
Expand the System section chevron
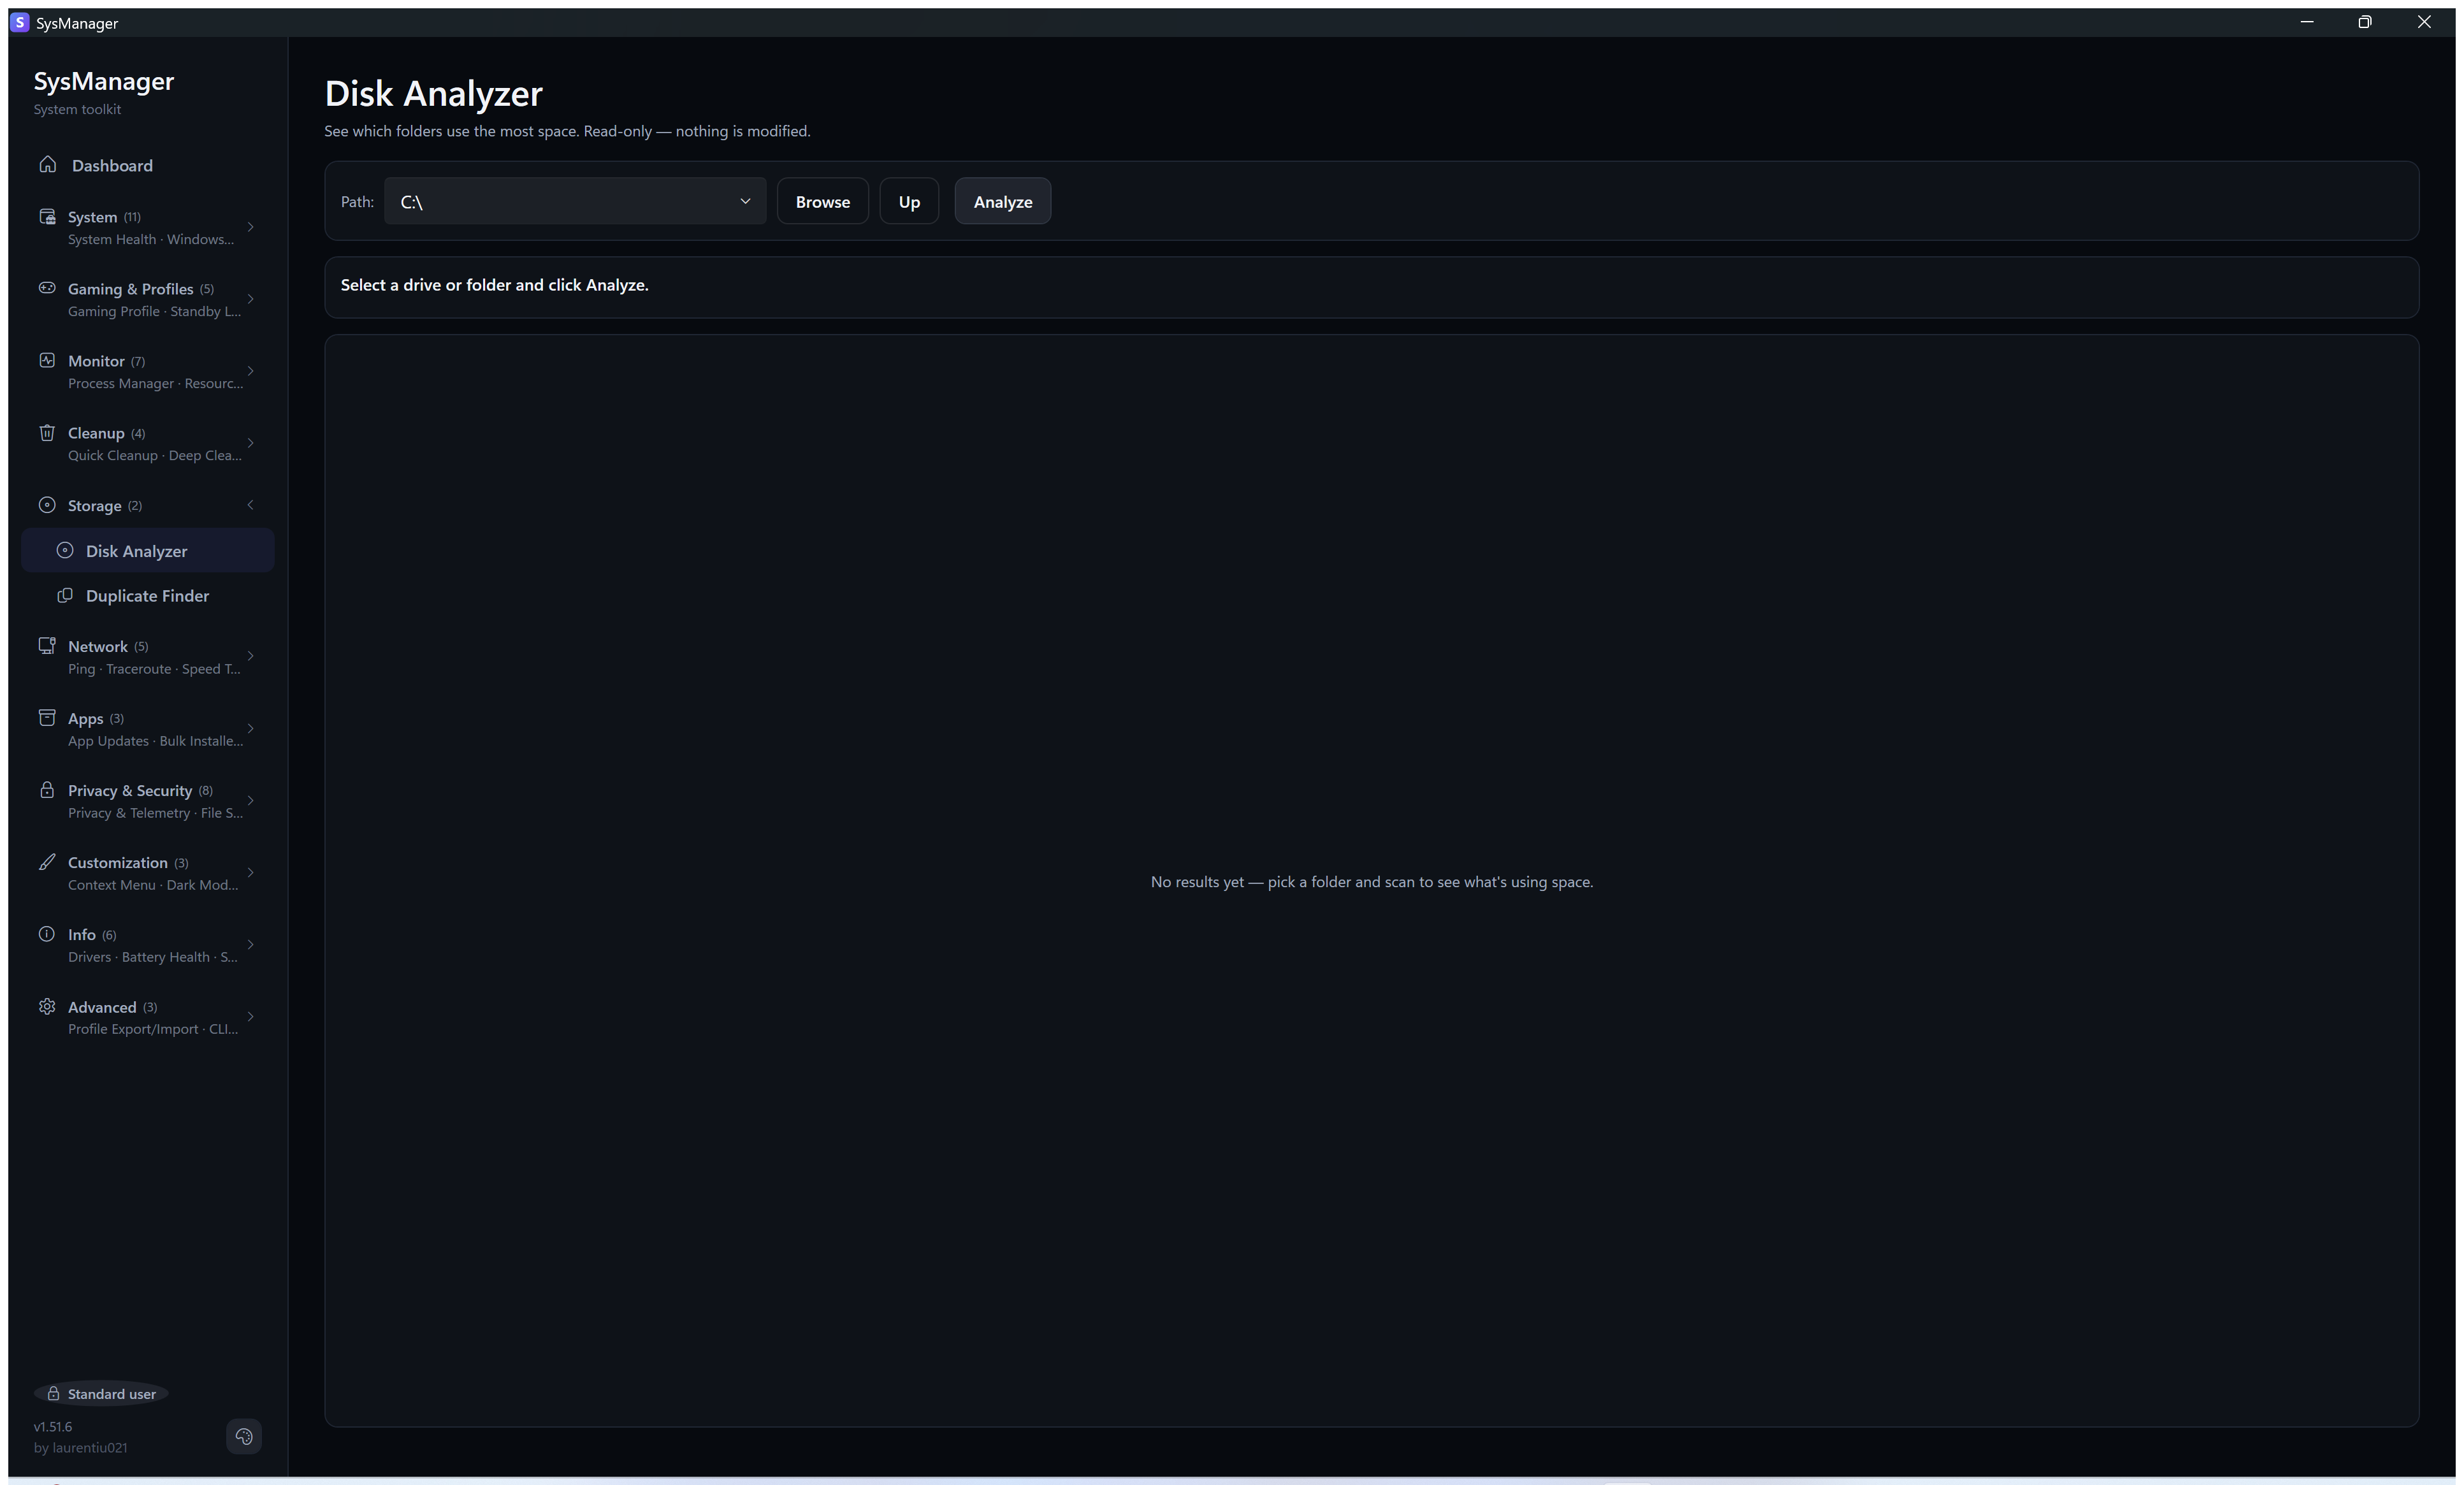[250, 227]
